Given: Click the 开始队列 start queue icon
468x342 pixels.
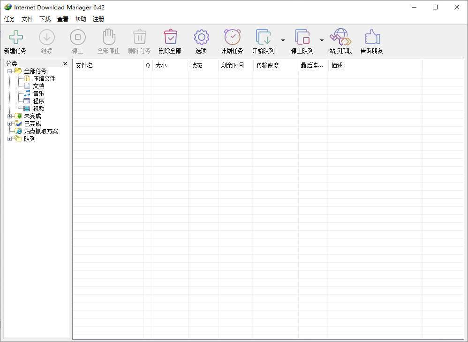Looking at the screenshot, I should point(263,38).
